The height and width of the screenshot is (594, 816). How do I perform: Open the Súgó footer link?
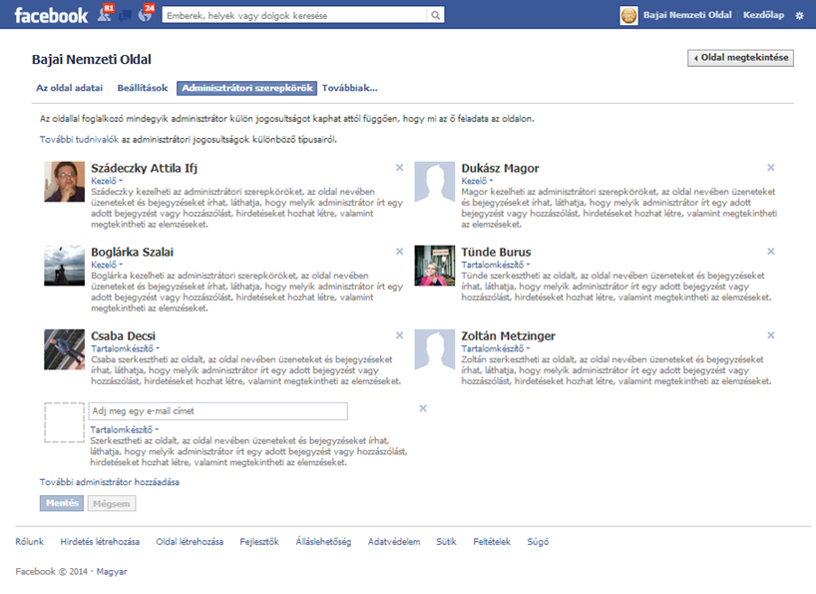point(538,542)
